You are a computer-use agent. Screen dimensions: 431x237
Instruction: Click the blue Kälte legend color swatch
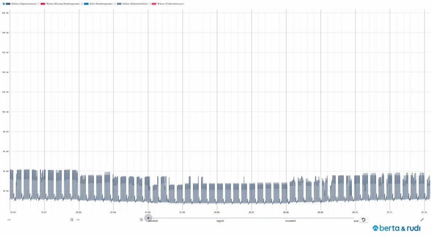pos(86,4)
